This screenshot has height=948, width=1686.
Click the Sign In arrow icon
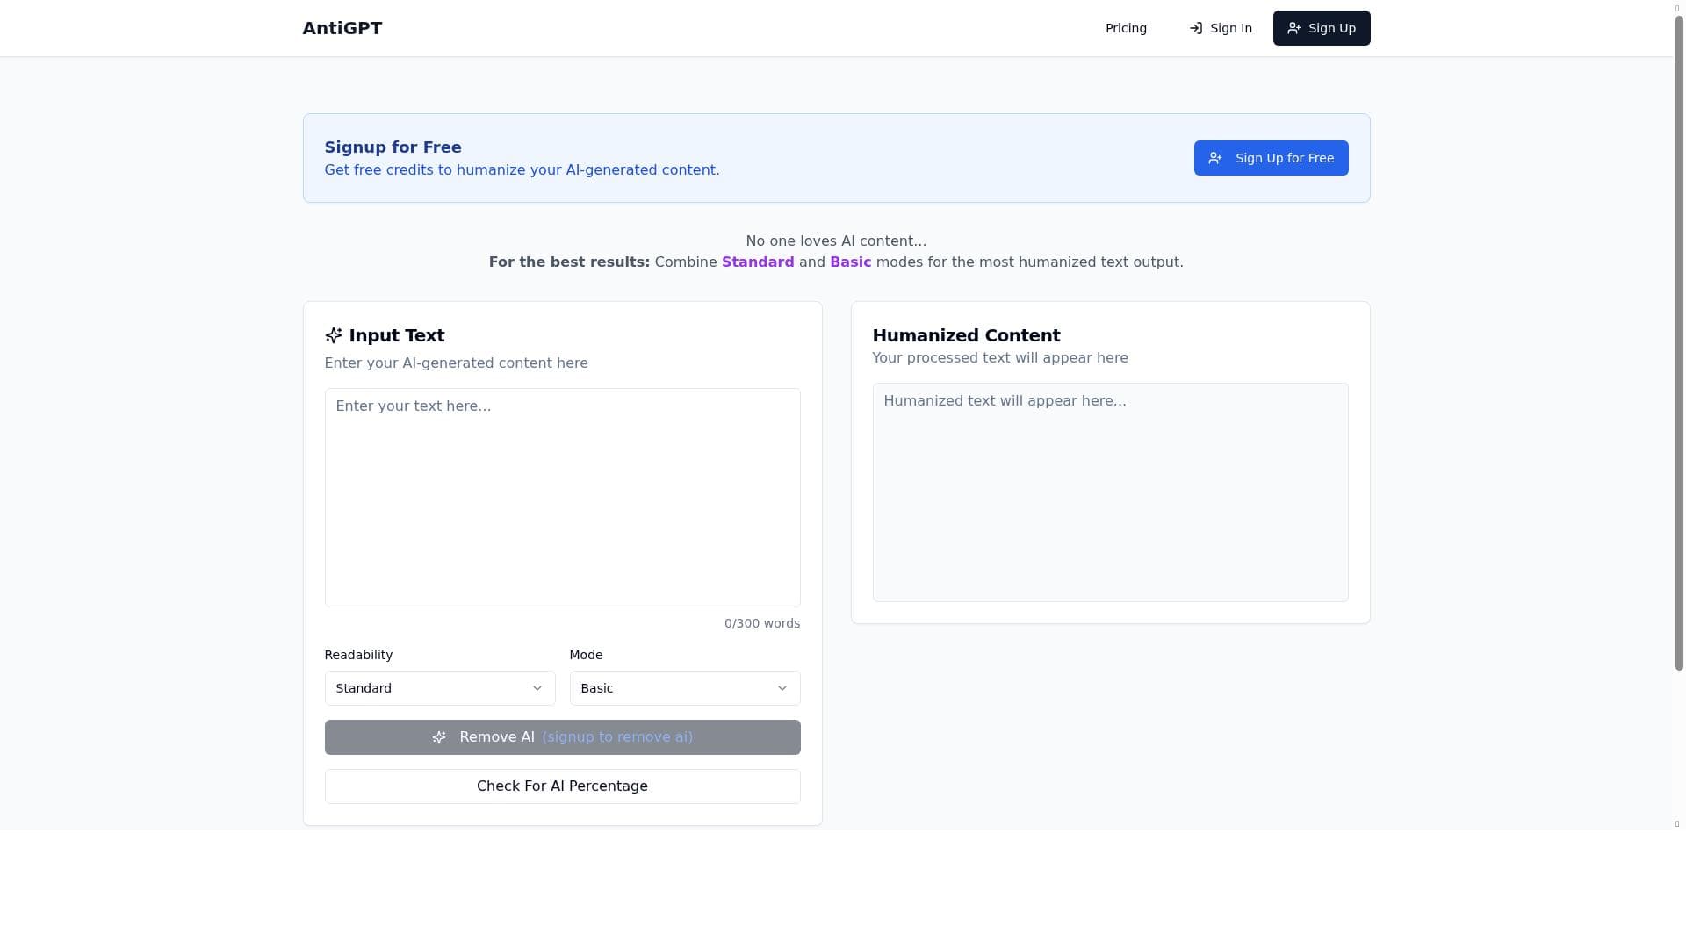(1195, 28)
